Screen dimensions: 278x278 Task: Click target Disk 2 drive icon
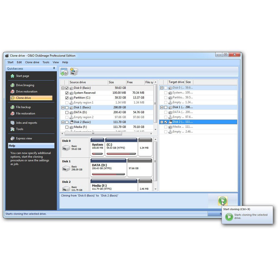pyautogui.click(x=170, y=122)
